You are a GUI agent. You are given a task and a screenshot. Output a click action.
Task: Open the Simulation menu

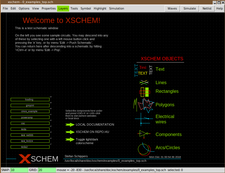116,8
